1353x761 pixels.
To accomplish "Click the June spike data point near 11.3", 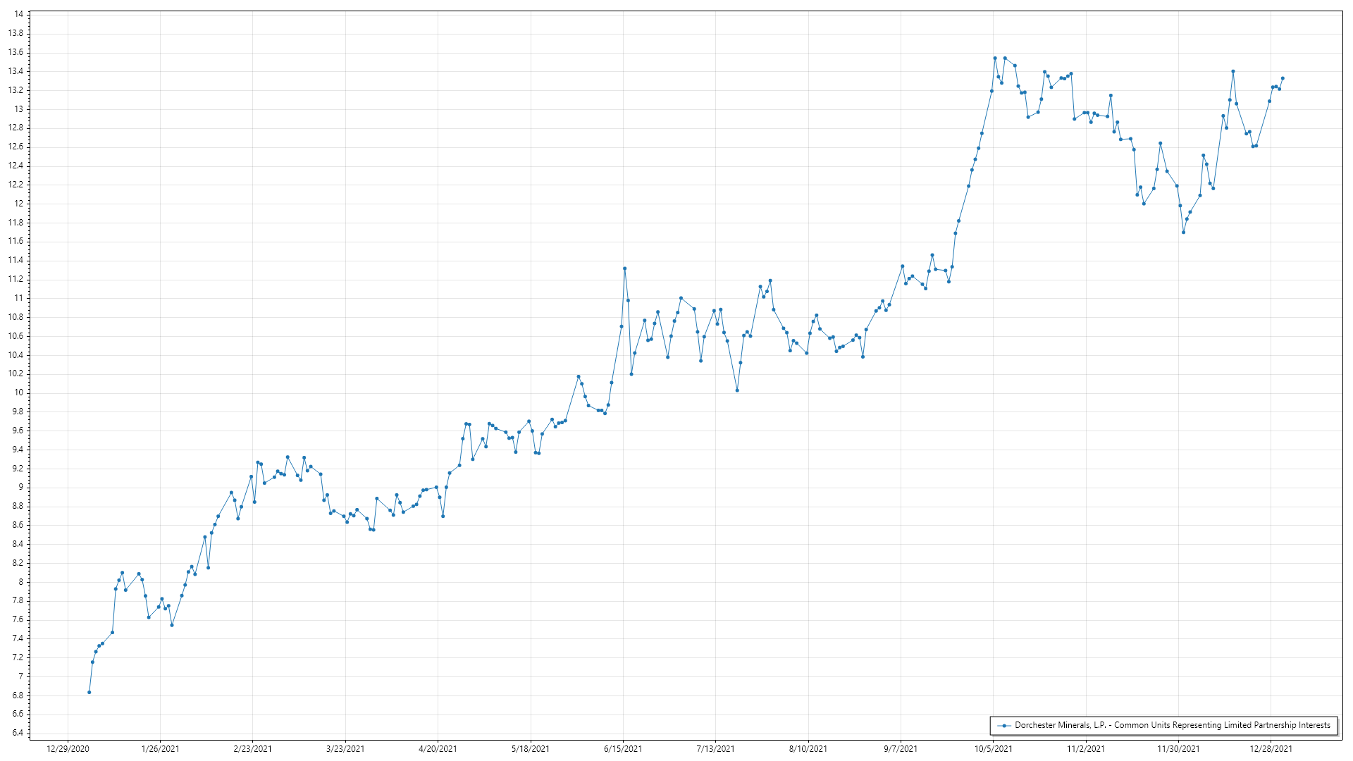I will pyautogui.click(x=624, y=268).
